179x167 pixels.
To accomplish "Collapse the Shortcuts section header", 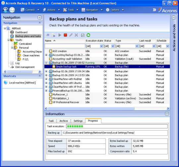I will pos(40,76).
